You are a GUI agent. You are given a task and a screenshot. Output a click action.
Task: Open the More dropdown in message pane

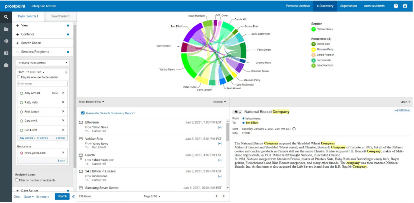405,102
